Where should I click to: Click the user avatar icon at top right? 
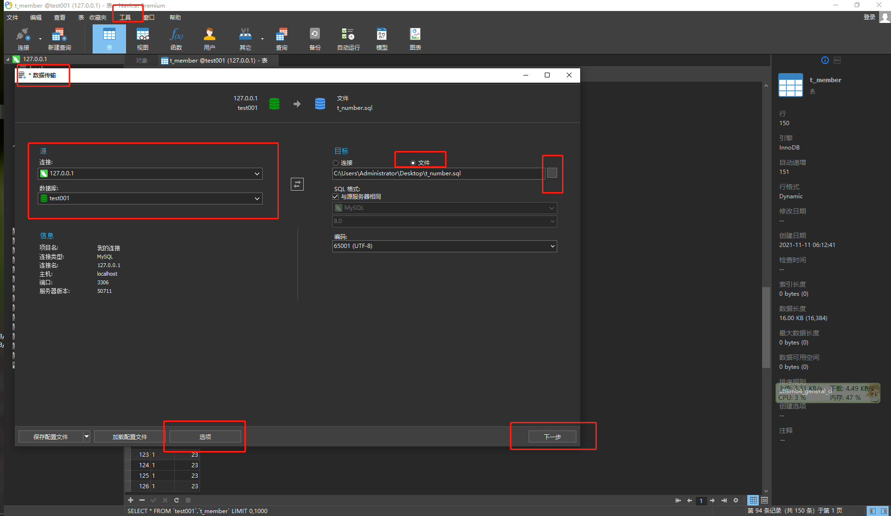[885, 17]
